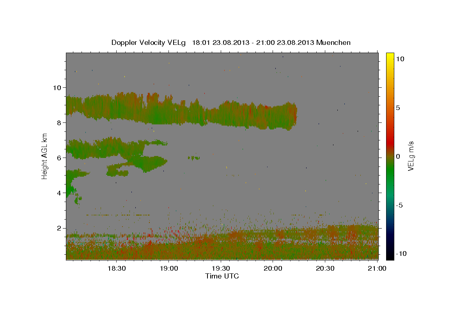Click the yellow top of the colorbar
468x312 pixels.
pos(390,57)
